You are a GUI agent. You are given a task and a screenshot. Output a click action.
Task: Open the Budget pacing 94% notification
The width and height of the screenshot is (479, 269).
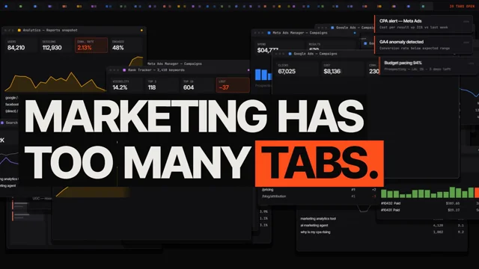tap(428, 66)
